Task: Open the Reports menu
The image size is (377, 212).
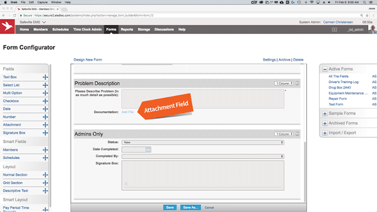Action: click(127, 29)
